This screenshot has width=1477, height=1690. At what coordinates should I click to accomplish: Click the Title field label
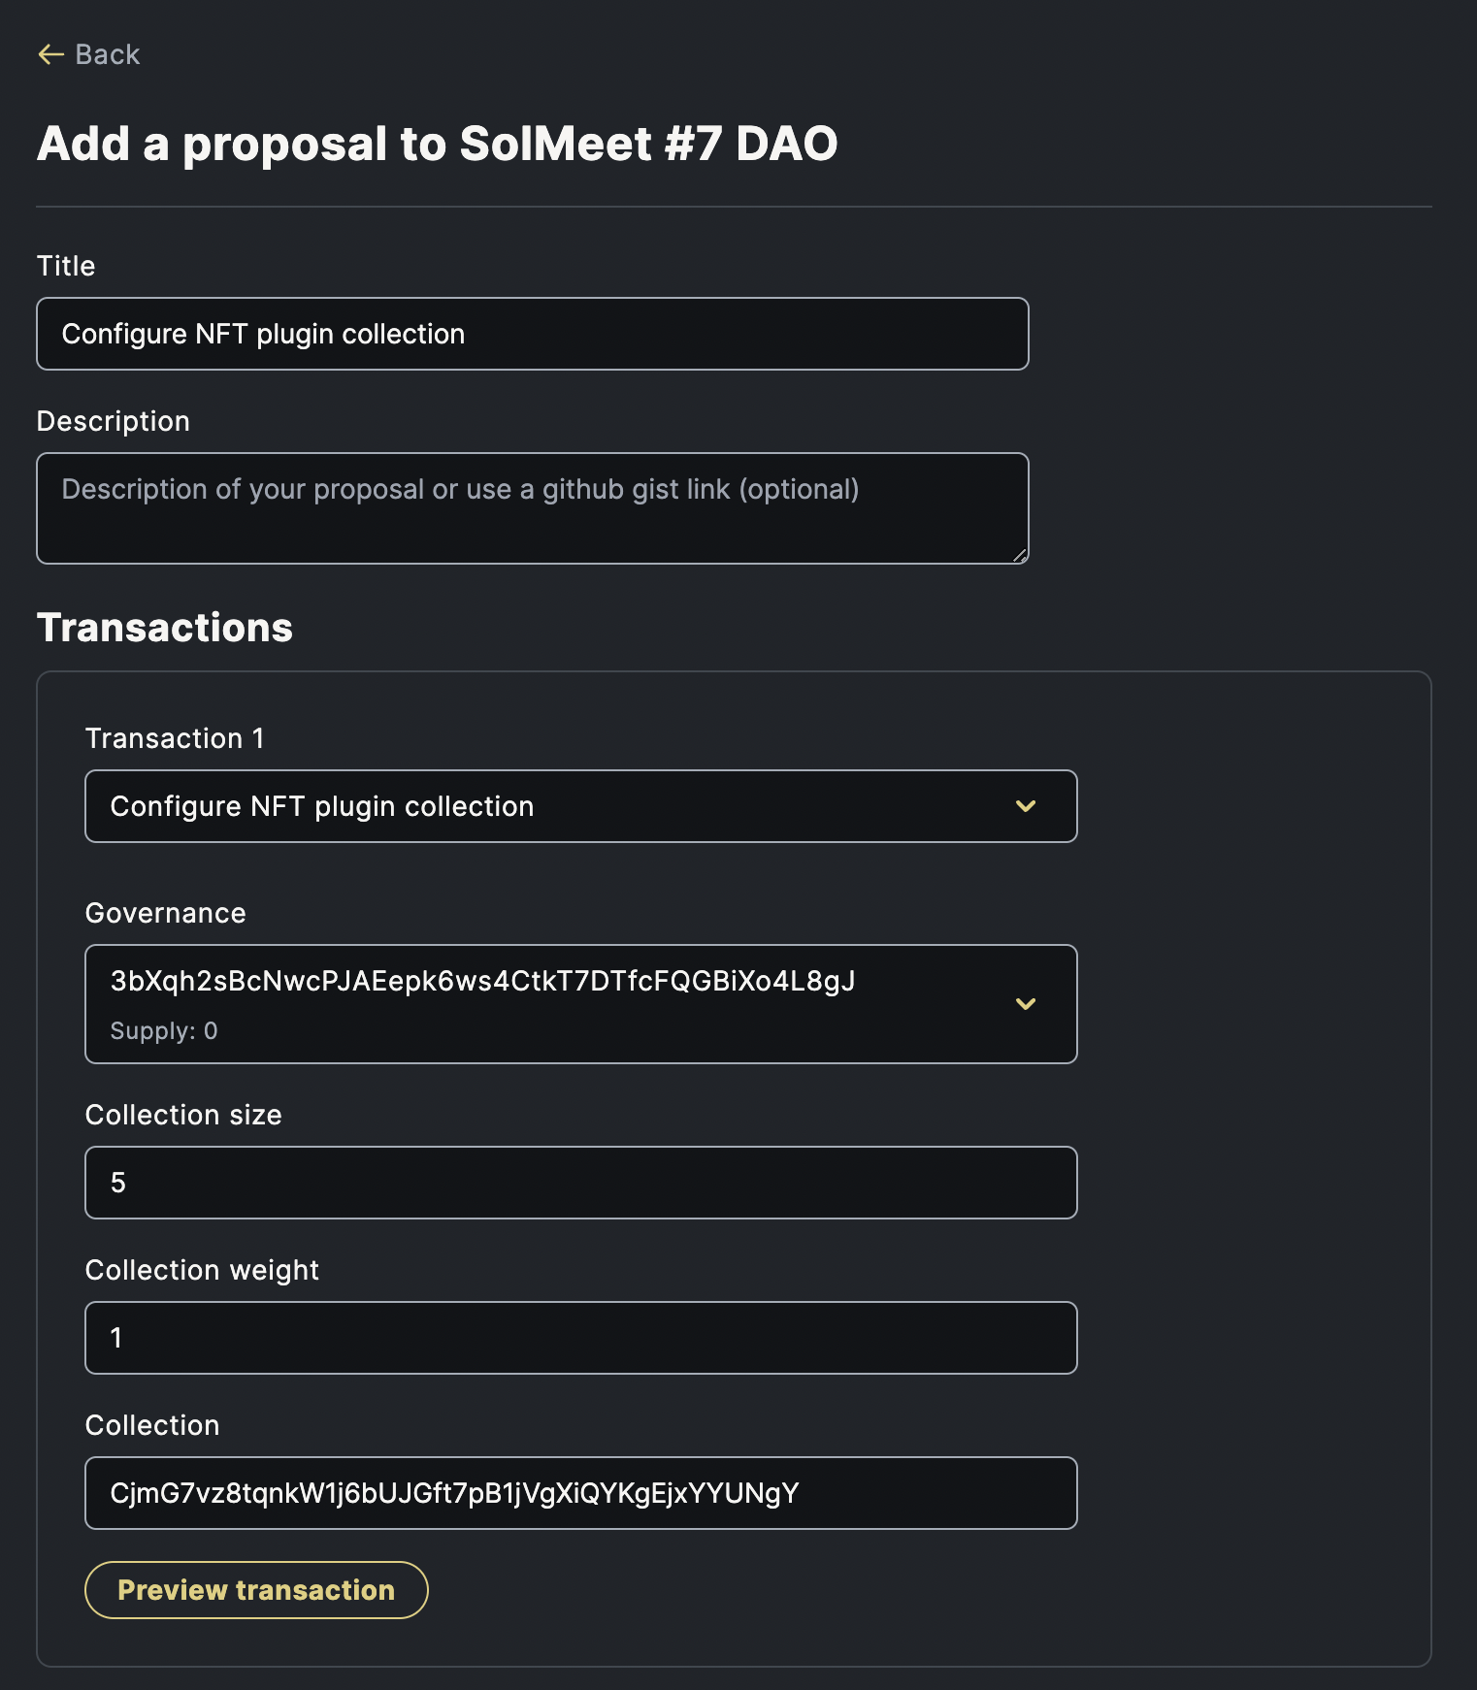pyautogui.click(x=66, y=266)
